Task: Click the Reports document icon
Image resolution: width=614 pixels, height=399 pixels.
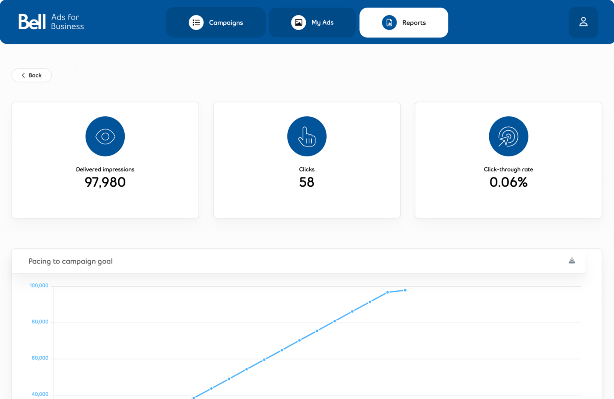Action: (389, 22)
